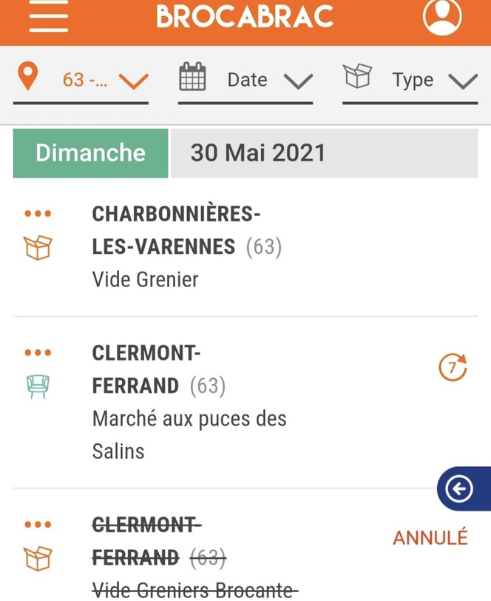Open the hamburger menu
The height and width of the screenshot is (601, 491).
[x=49, y=16]
